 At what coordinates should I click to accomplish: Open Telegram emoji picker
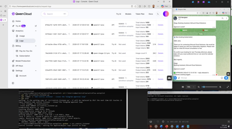[x=222, y=78]
